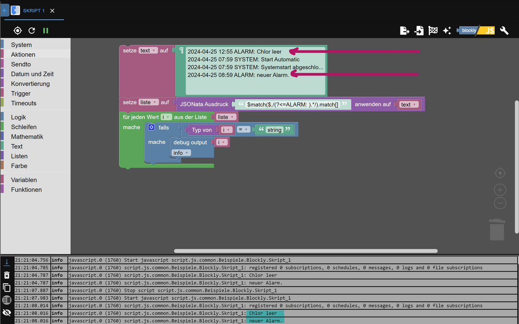Open the 'text' dropdown after anwenden auf
The height and width of the screenshot is (324, 519).
tap(409, 104)
